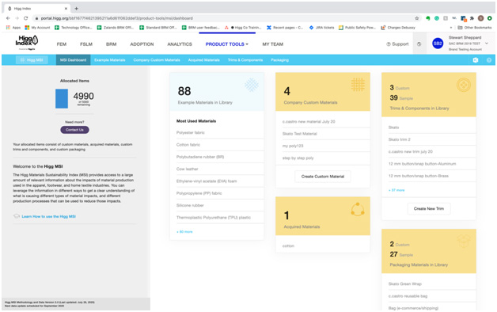
Task: Switch to Company Custom Materials tab
Action: click(157, 60)
